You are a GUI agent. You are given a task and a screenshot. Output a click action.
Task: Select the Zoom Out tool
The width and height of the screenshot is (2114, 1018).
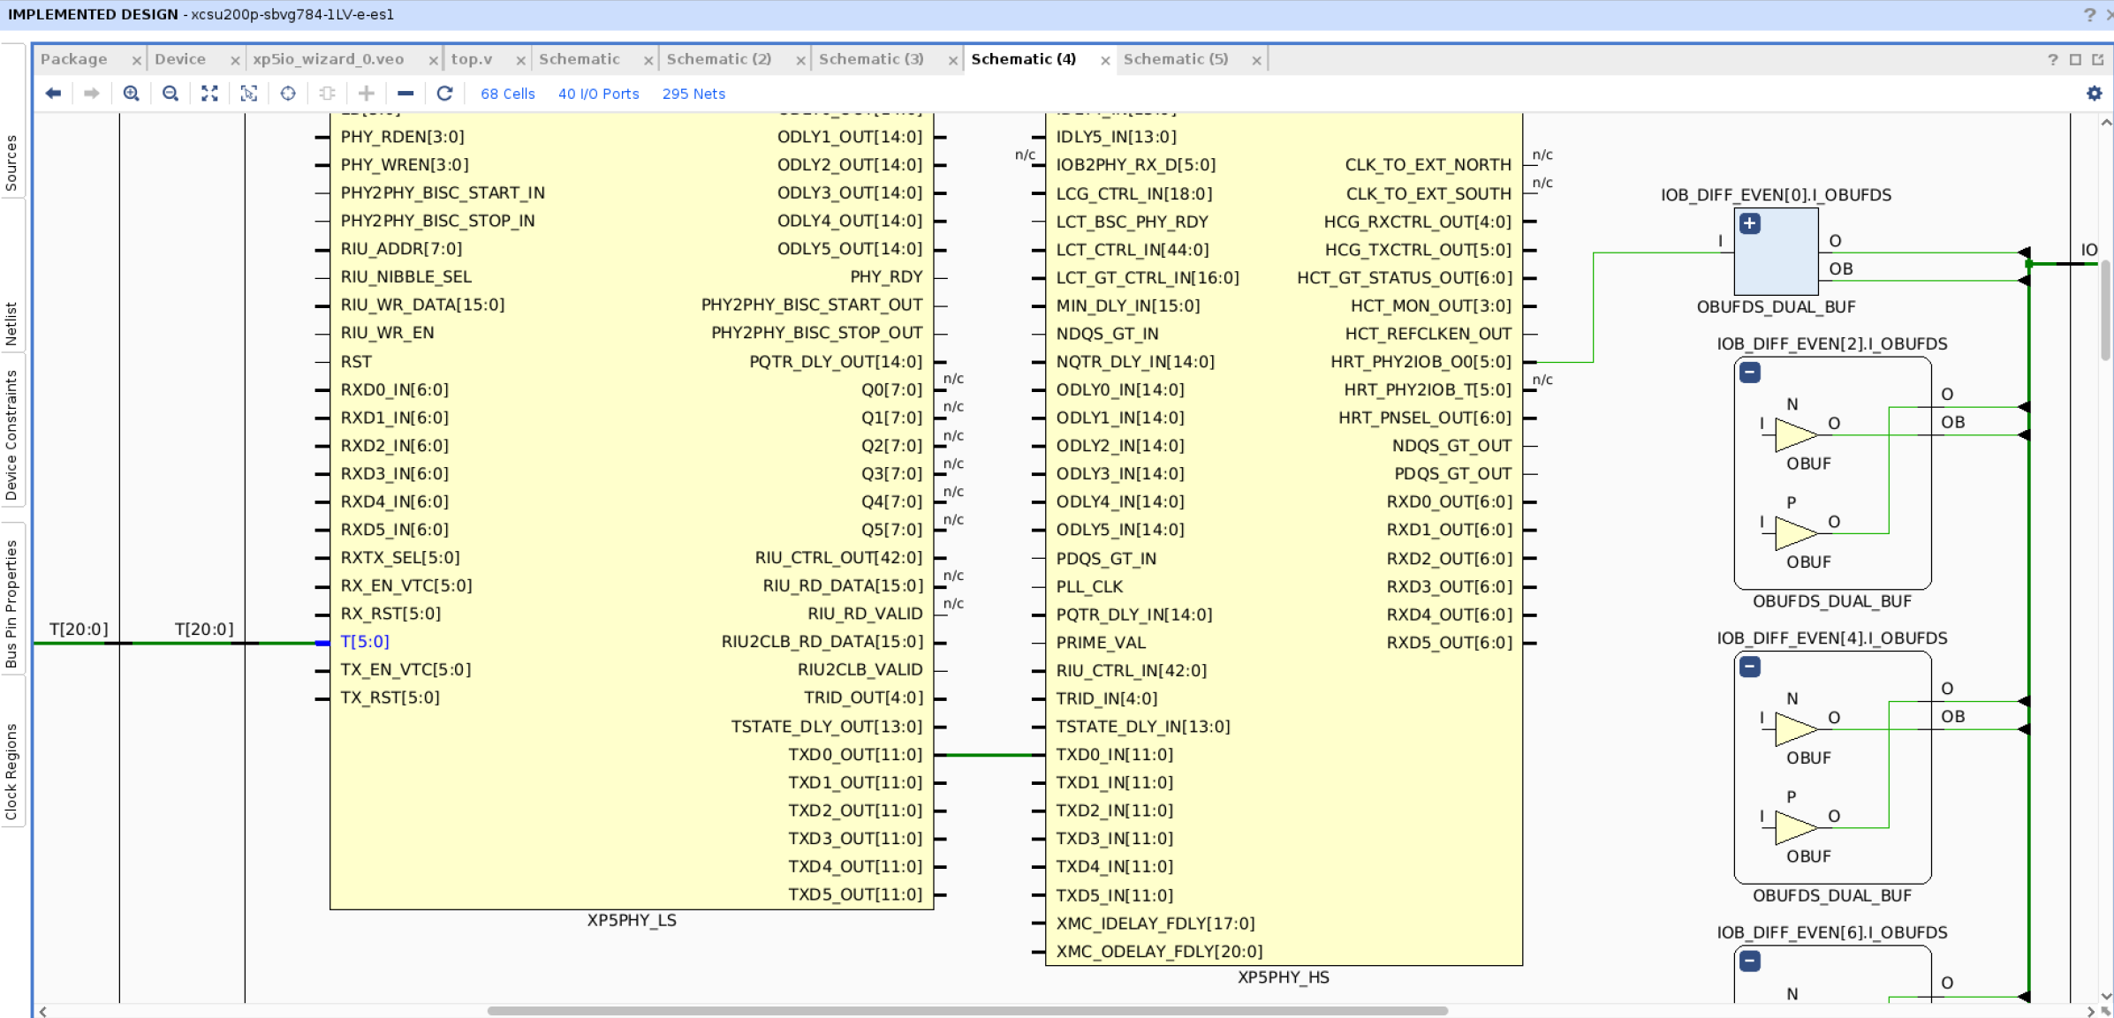170,93
